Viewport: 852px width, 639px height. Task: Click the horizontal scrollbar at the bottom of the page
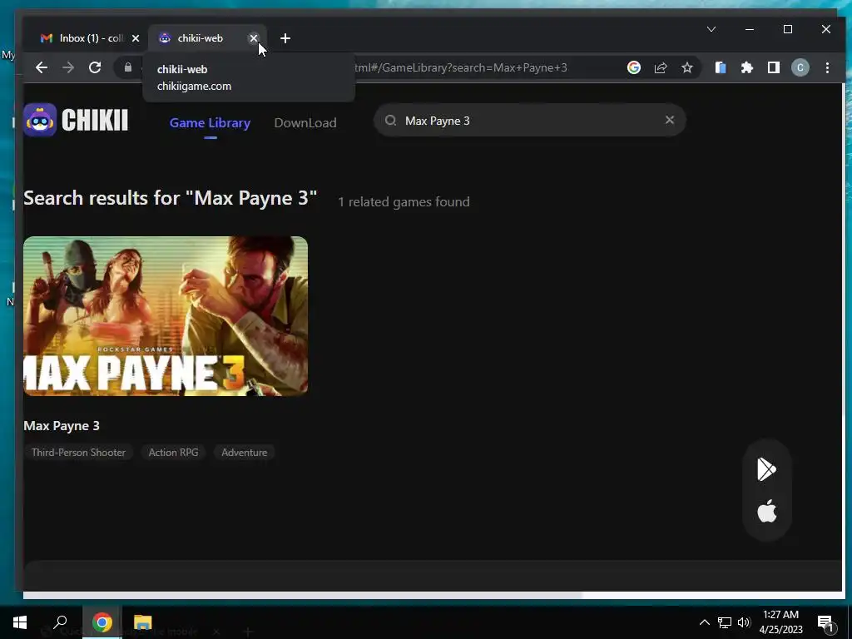point(303,595)
